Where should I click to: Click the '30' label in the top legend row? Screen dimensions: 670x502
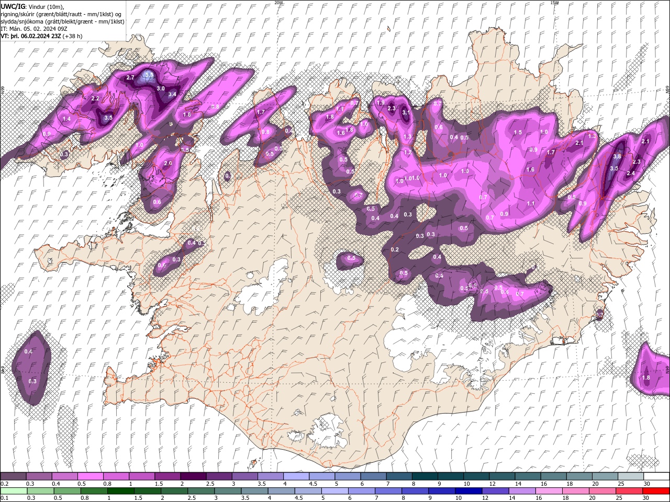coord(647,484)
